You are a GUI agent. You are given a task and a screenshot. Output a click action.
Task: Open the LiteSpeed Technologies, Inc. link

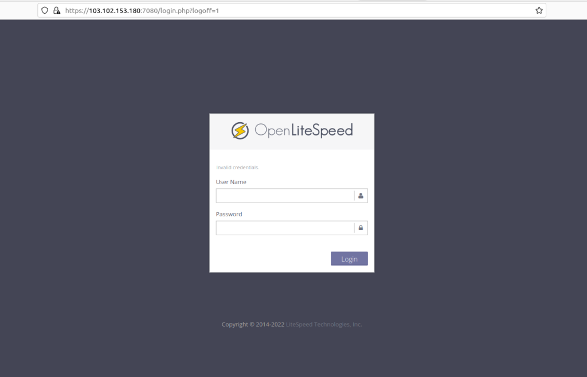[324, 324]
